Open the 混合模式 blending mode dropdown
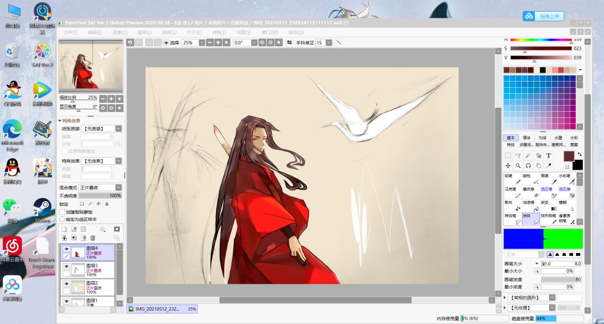The height and width of the screenshot is (324, 604). point(100,187)
